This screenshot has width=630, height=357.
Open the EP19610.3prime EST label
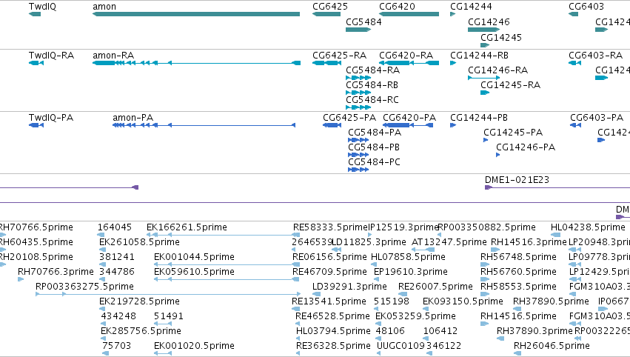click(x=411, y=272)
